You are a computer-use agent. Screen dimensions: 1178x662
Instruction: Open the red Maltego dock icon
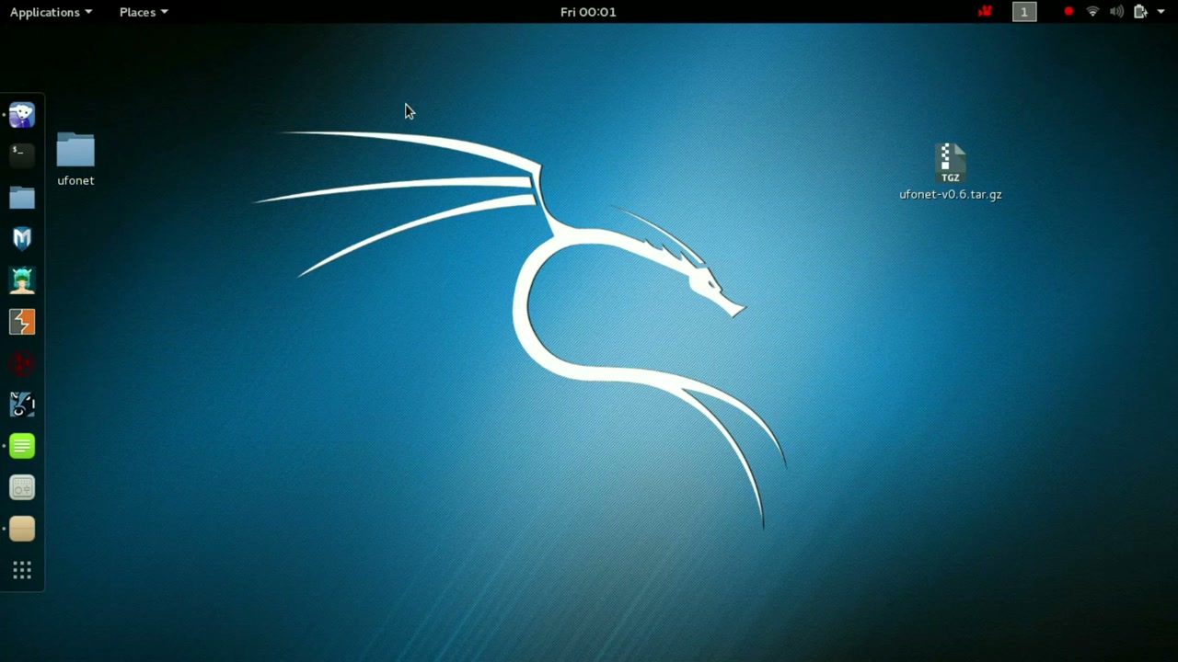pos(22,363)
